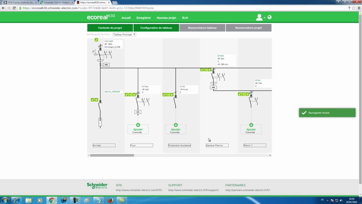Click the Schneider Electric footer logo
The height and width of the screenshot is (204, 362).
tap(97, 186)
